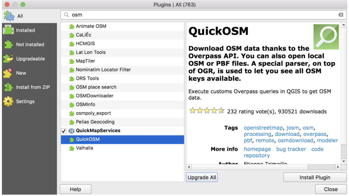Viewport: 349px width, 196px height.
Task: Click in the plugin search field
Action: coord(203,15)
